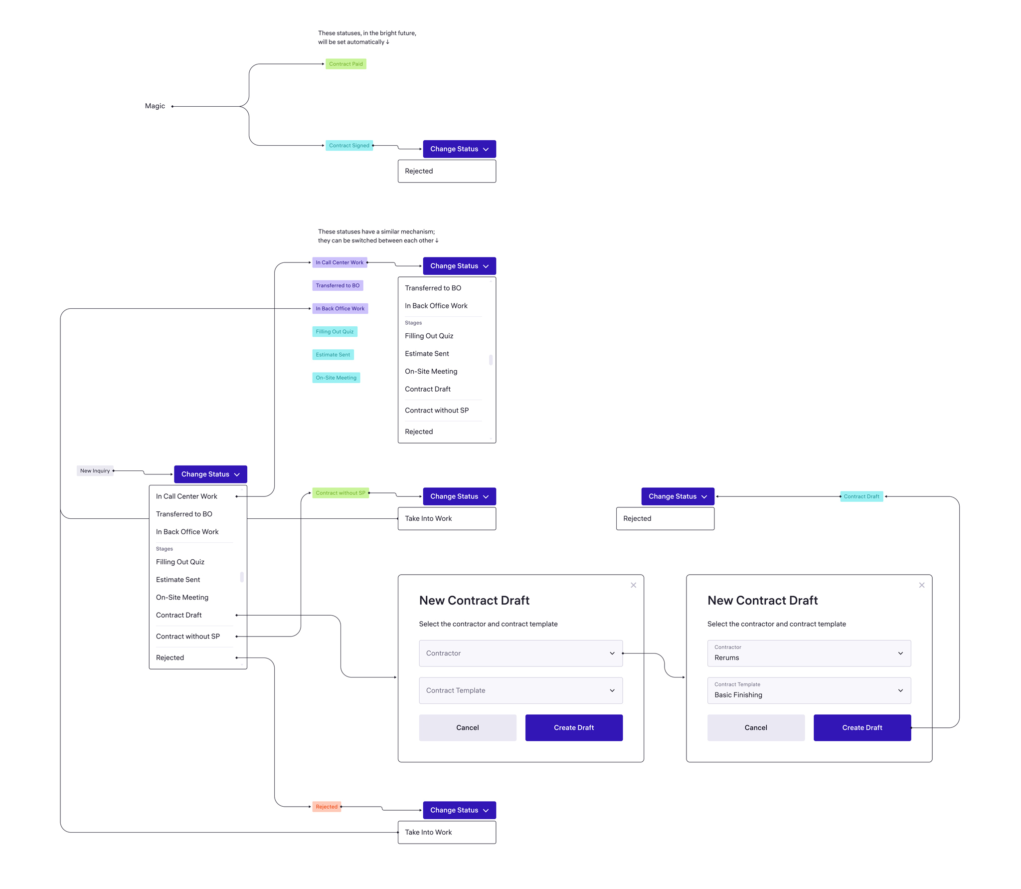Image resolution: width=1021 pixels, height=889 pixels.
Task: Click the purple Transferred to BO tag
Action: click(x=338, y=285)
